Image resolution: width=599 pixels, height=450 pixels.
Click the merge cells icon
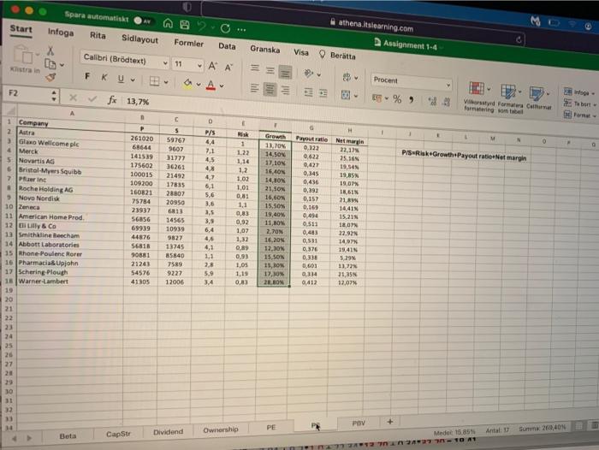[346, 95]
